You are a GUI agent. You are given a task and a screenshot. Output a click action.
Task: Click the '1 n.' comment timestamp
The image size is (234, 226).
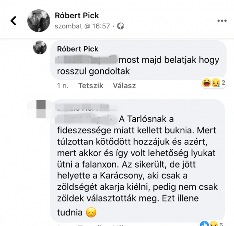[63, 86]
